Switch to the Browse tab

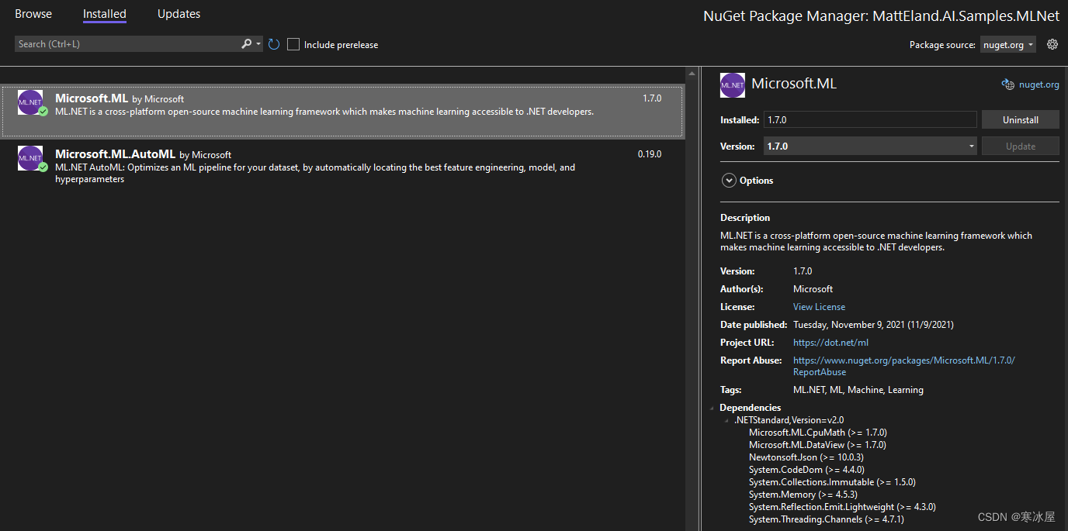coord(33,14)
